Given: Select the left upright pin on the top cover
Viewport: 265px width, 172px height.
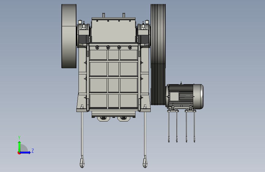Looking at the screenshot, I should click(x=103, y=15).
